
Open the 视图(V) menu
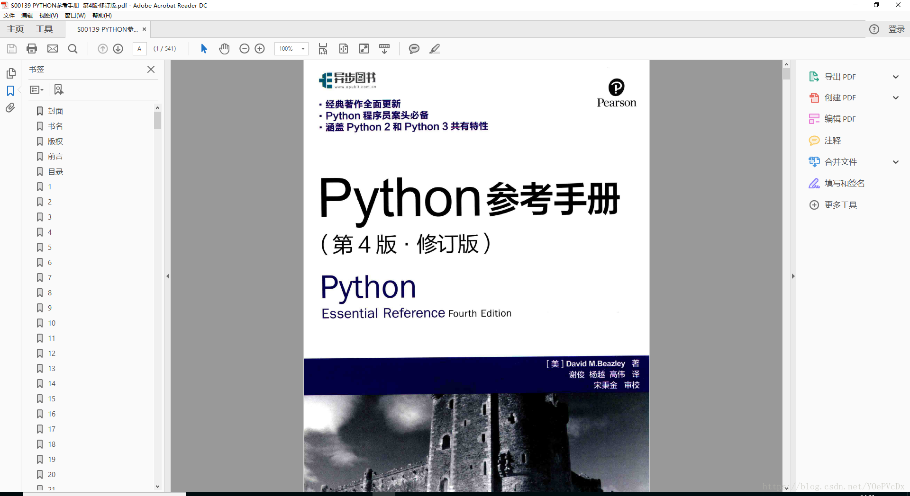click(x=48, y=16)
